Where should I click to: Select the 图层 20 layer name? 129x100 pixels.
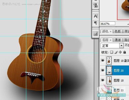tap(119, 71)
